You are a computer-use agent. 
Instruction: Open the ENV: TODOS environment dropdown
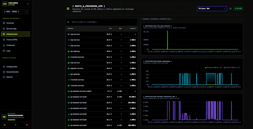[x=15, y=12]
